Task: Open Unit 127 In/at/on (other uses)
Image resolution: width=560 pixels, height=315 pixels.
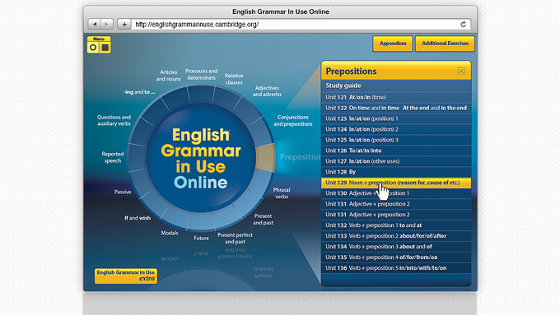Action: pos(396,161)
